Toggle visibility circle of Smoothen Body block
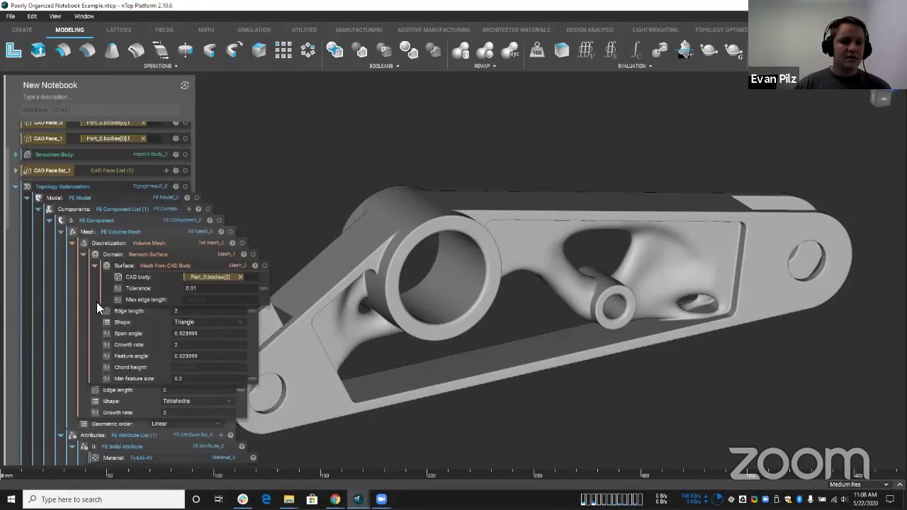 pos(185,154)
